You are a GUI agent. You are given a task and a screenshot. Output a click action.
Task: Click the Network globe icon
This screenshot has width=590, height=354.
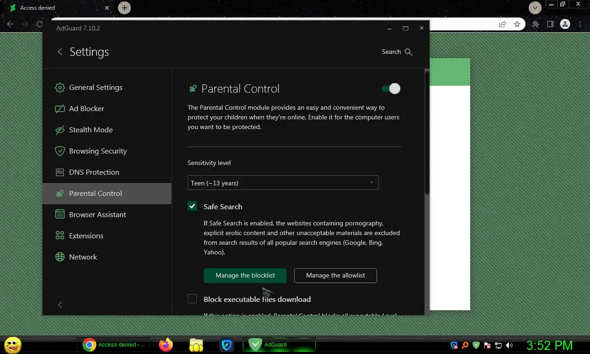tap(60, 257)
